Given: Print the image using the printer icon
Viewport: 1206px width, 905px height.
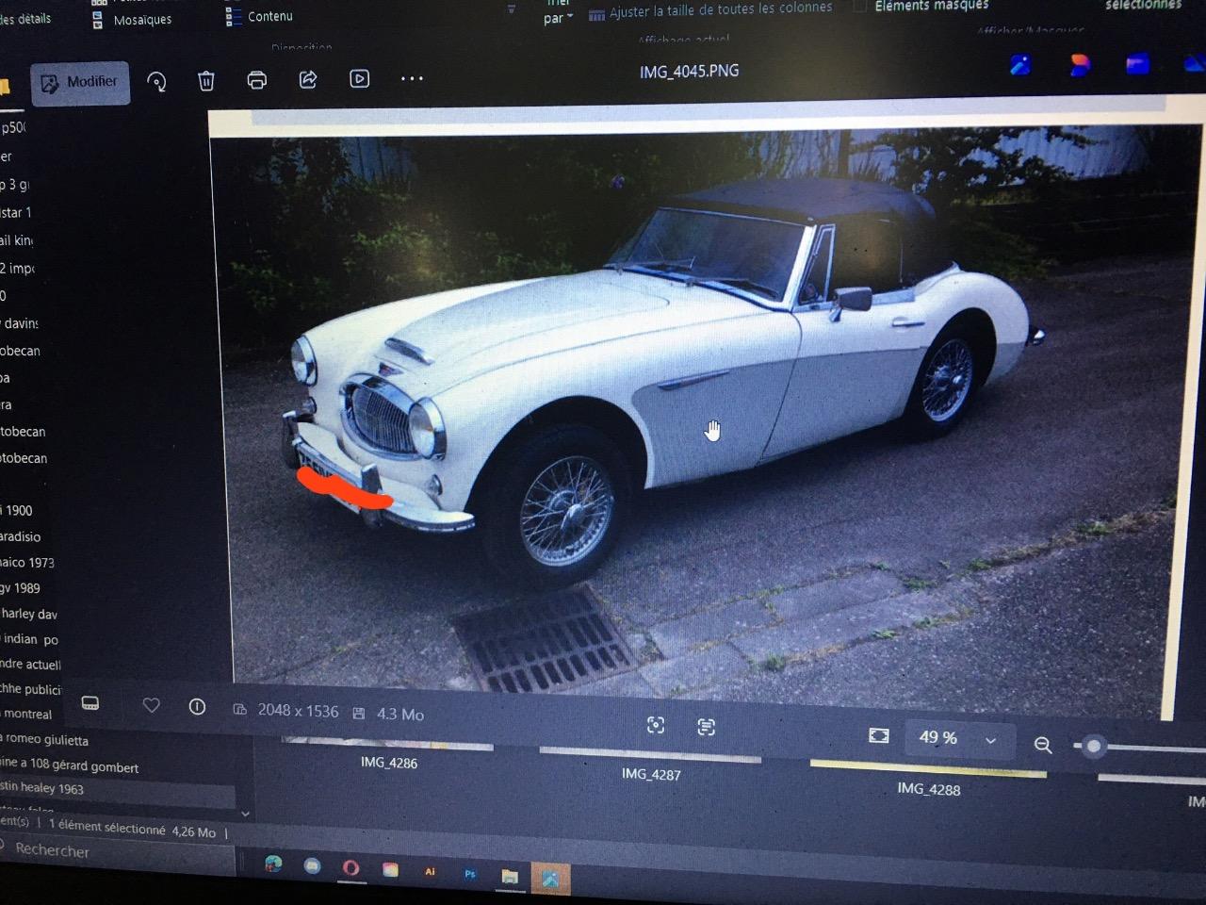Looking at the screenshot, I should [x=256, y=80].
